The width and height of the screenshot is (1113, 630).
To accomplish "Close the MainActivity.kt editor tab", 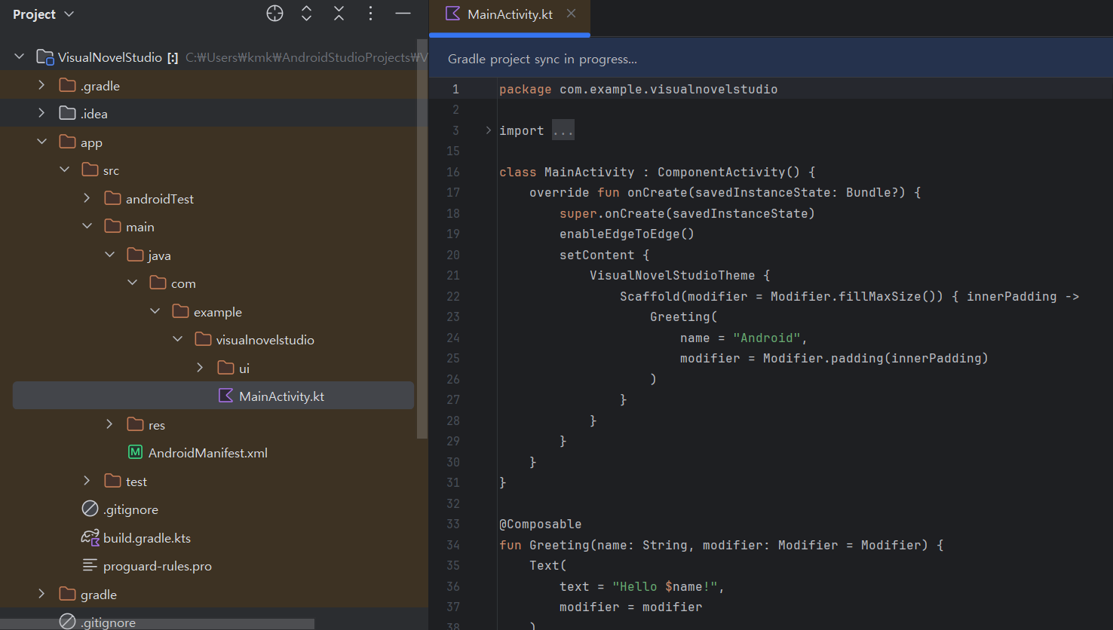I will tap(572, 14).
